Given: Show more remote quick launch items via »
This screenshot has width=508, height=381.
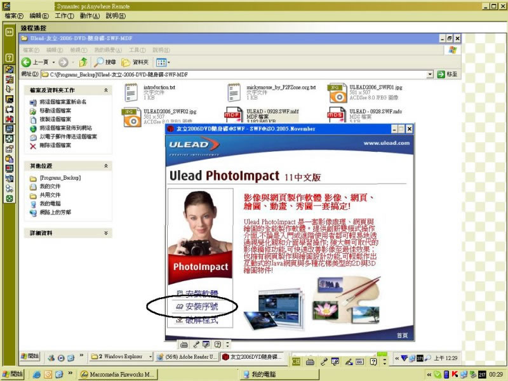Looking at the screenshot, I should (82, 356).
